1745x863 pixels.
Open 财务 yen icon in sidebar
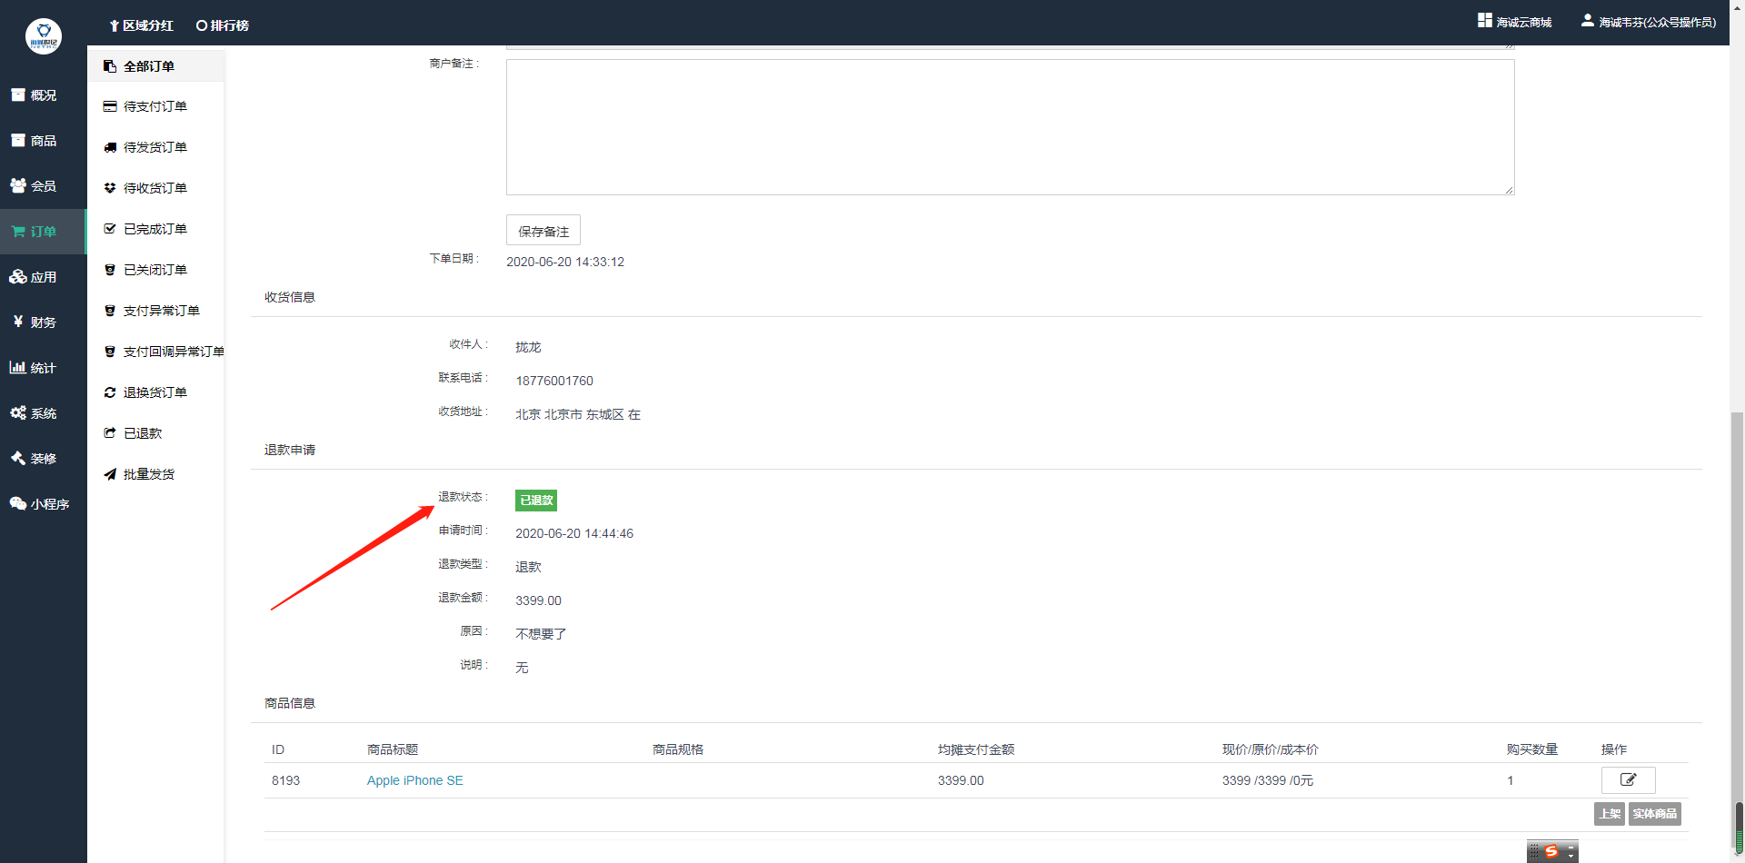click(18, 322)
